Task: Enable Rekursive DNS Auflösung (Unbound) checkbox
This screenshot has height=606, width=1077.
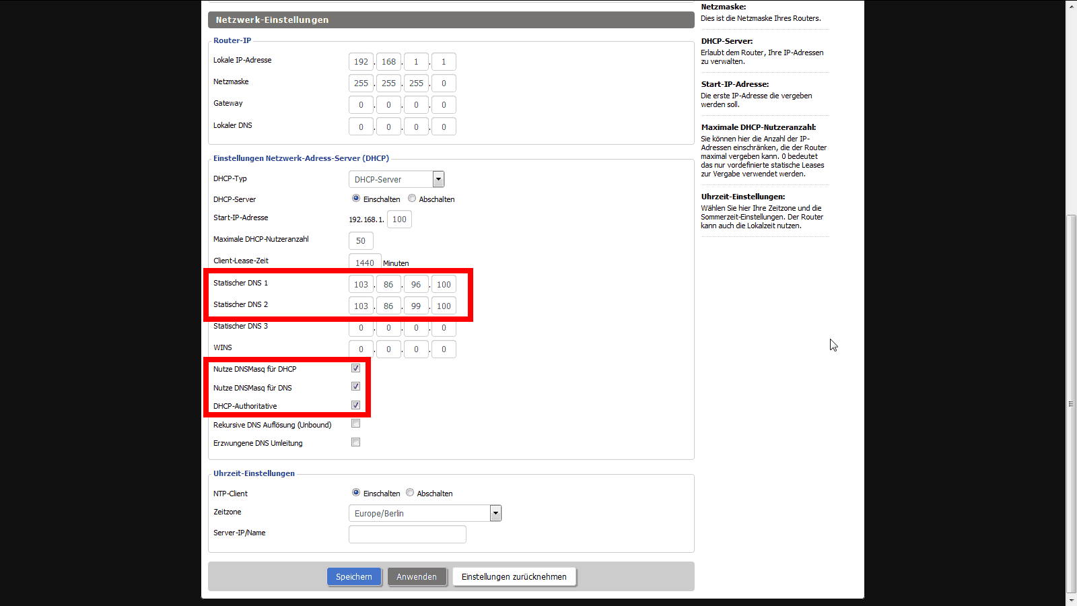Action: [x=355, y=424]
